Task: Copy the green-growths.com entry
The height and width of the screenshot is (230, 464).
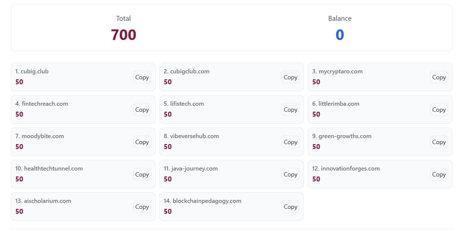Action: point(439,142)
